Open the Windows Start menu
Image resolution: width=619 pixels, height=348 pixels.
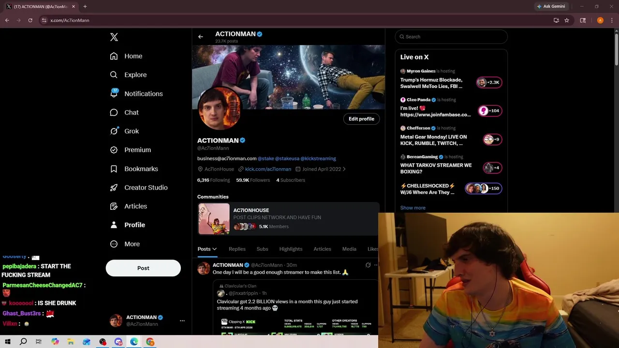[8, 342]
